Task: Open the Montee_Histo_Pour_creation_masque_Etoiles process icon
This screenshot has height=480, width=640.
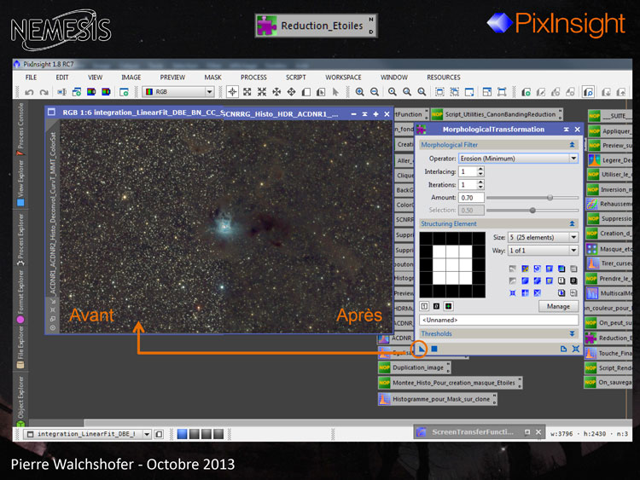Action: tap(451, 383)
